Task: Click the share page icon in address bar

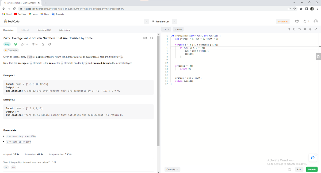Action: (x=289, y=9)
